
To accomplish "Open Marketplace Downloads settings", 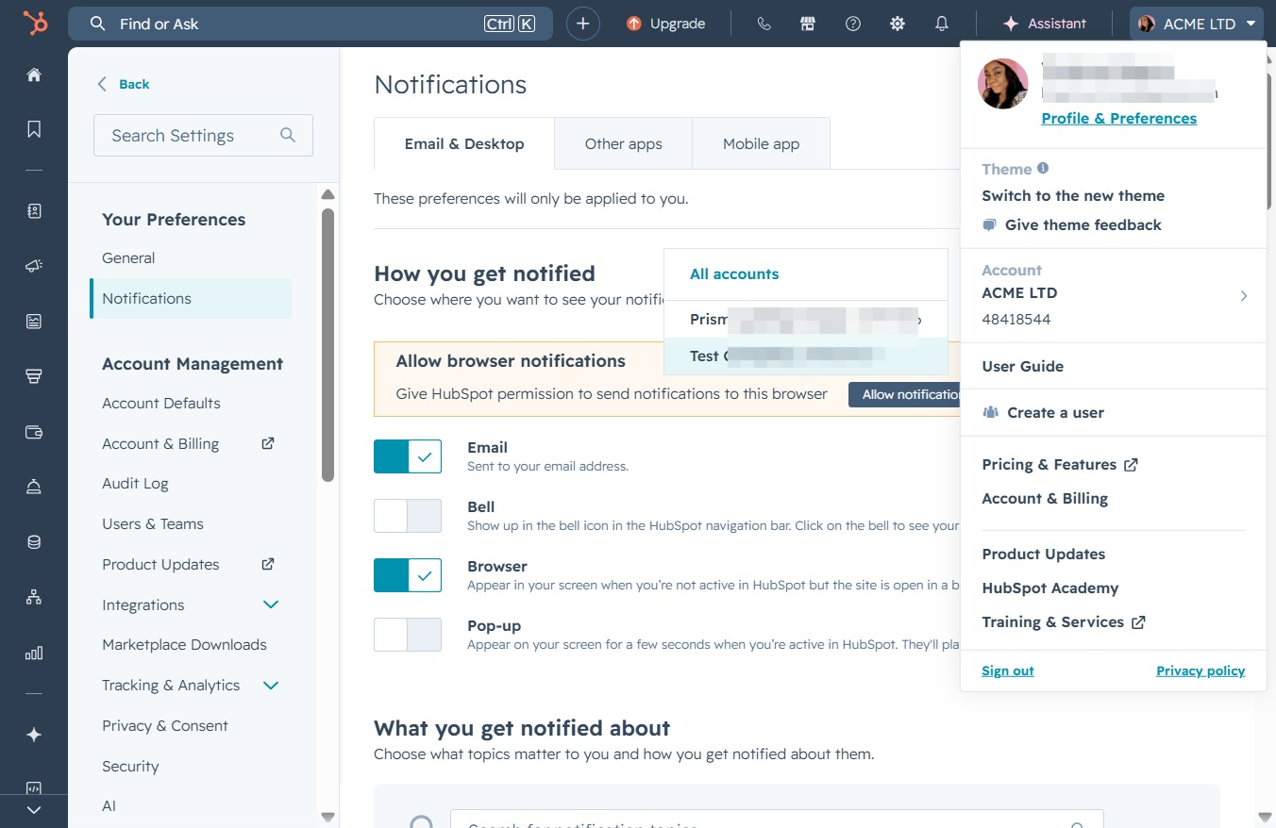I will click(x=184, y=645).
